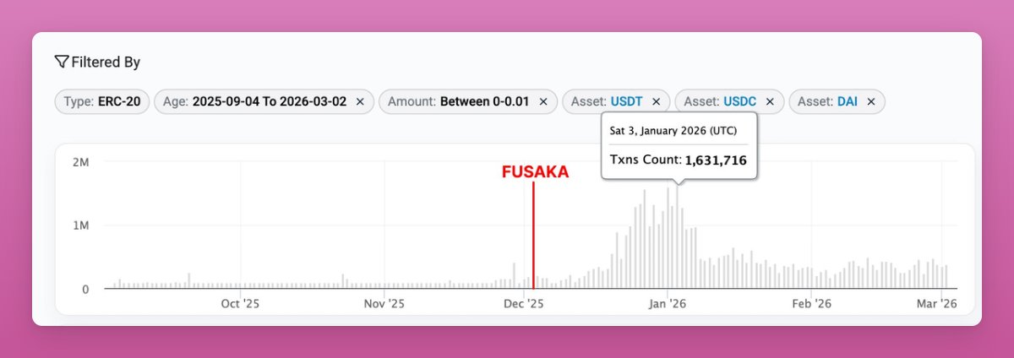Remove the USDT asset filter
The height and width of the screenshot is (358, 1014).
click(x=657, y=101)
